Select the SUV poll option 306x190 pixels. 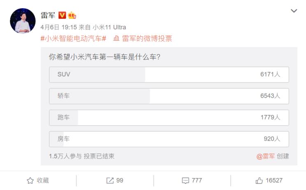(x=169, y=75)
